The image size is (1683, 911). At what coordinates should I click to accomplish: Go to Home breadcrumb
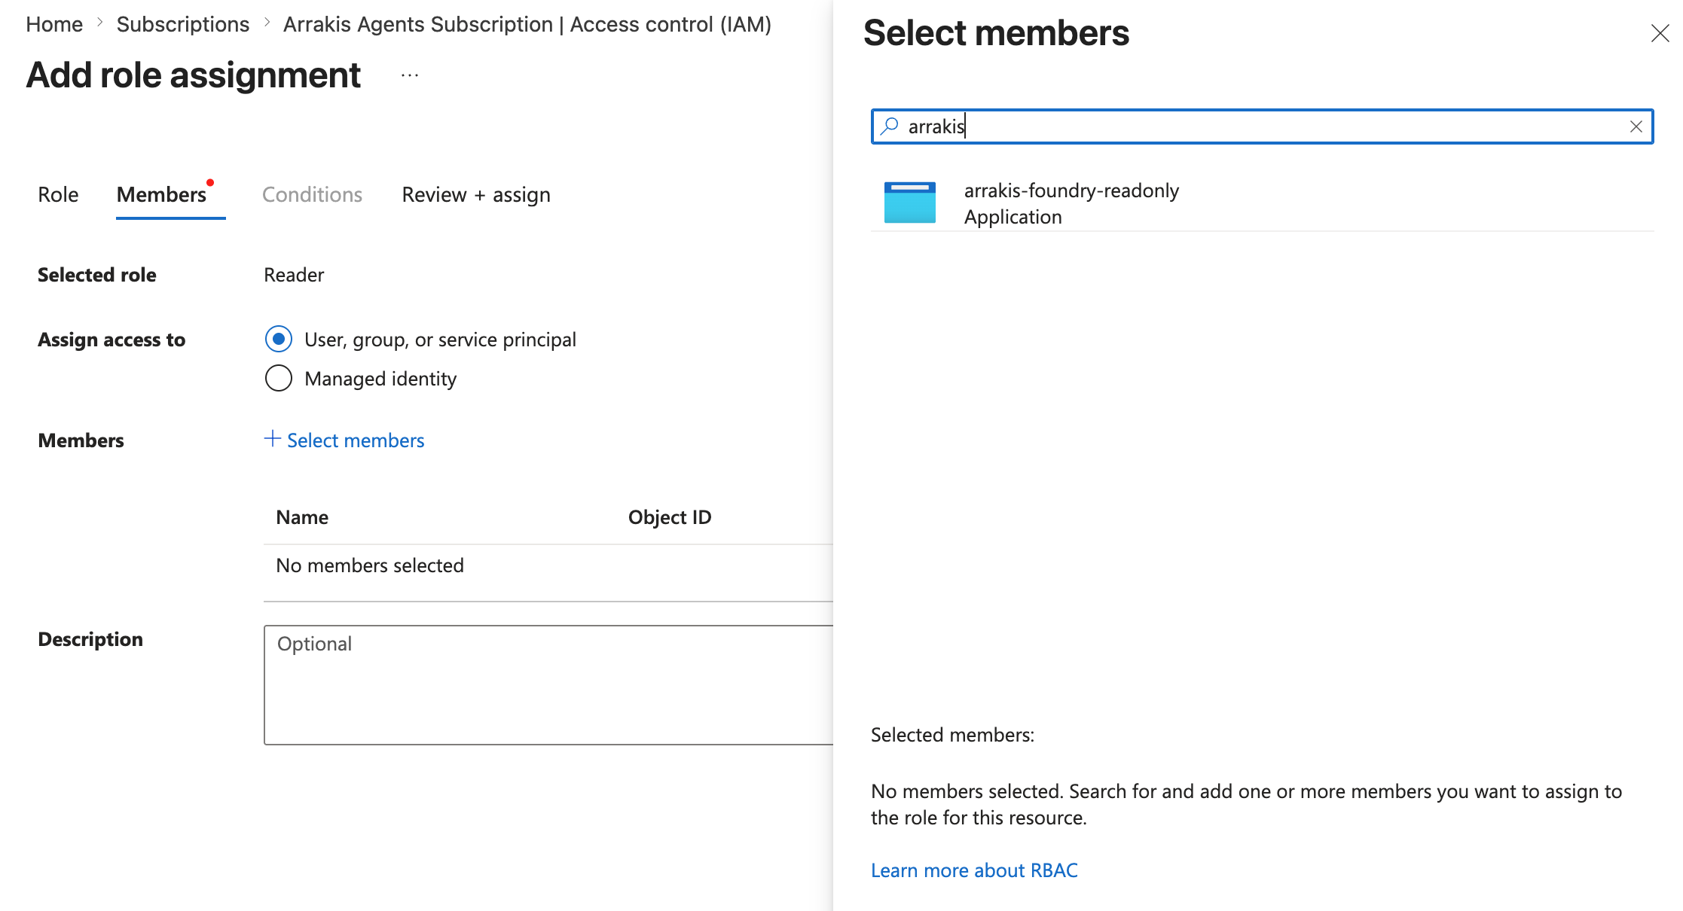click(x=54, y=24)
